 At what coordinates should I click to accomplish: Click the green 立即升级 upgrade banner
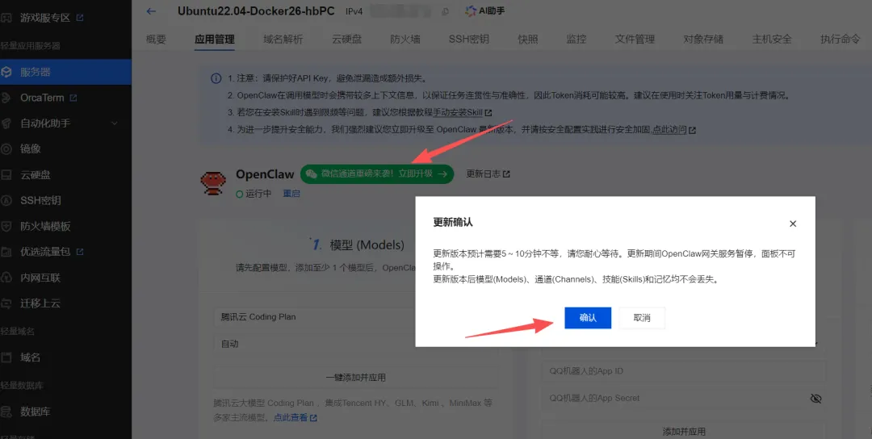pos(377,174)
